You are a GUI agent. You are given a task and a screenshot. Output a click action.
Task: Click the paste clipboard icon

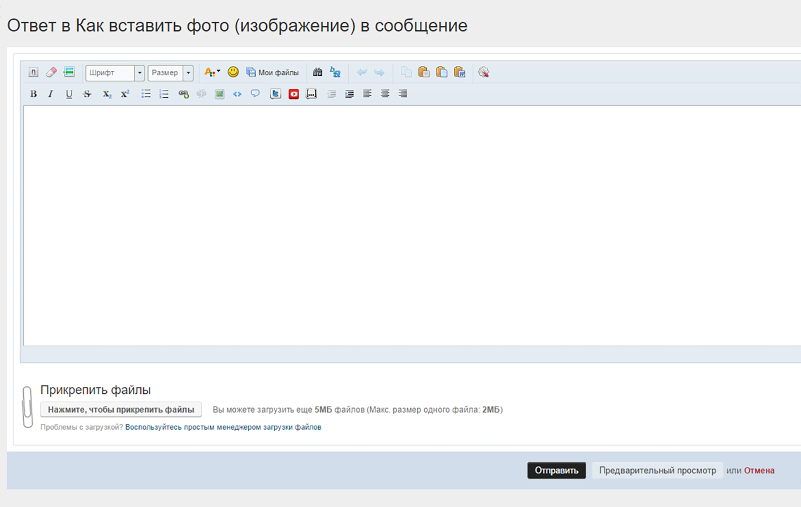click(424, 72)
